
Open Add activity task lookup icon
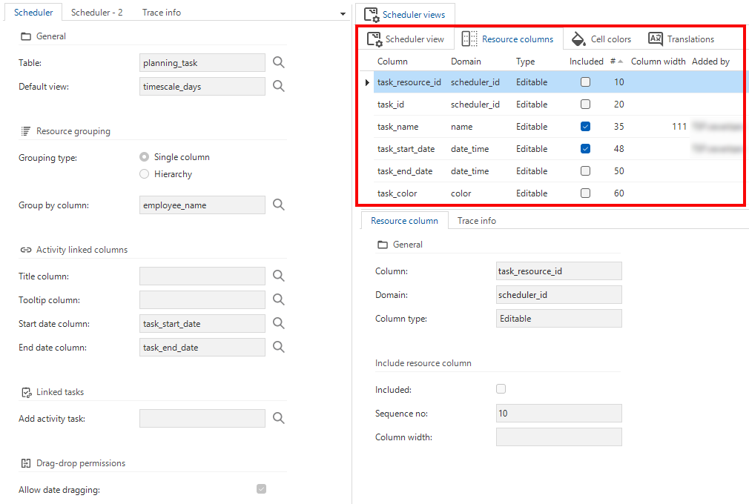coord(279,419)
